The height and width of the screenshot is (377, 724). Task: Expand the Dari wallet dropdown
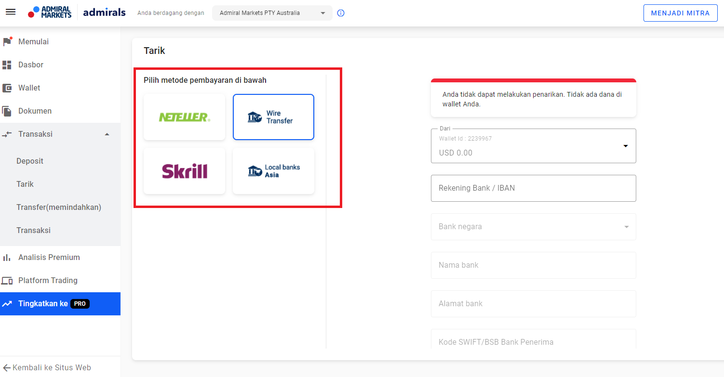[x=625, y=146]
